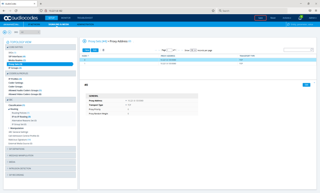The image size is (320, 193).
Task: Open IP Profiles in sidebar
Action: click(x=15, y=79)
